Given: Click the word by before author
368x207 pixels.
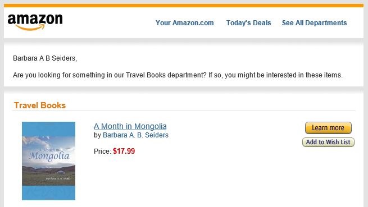Looking at the screenshot, I should point(97,135).
